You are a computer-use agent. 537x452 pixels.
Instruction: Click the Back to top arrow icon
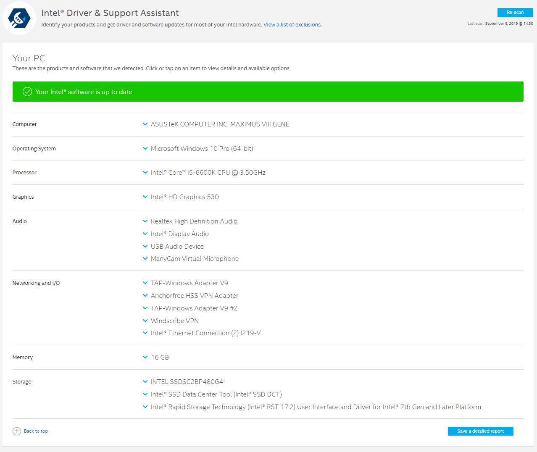(17, 431)
